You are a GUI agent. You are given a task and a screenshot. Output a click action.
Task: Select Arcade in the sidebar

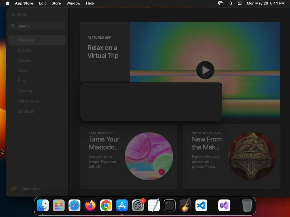[x=37, y=50]
